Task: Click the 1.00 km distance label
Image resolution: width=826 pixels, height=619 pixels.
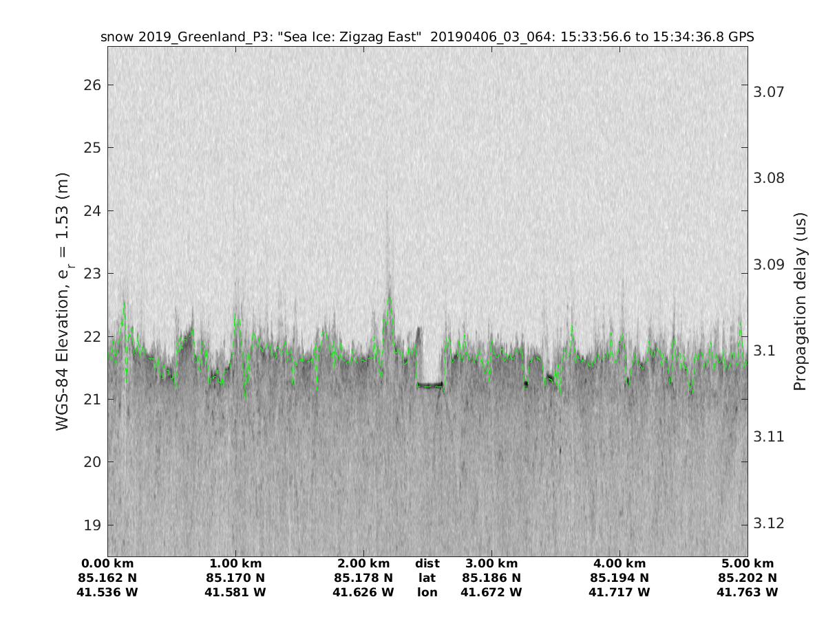Action: tap(235, 563)
